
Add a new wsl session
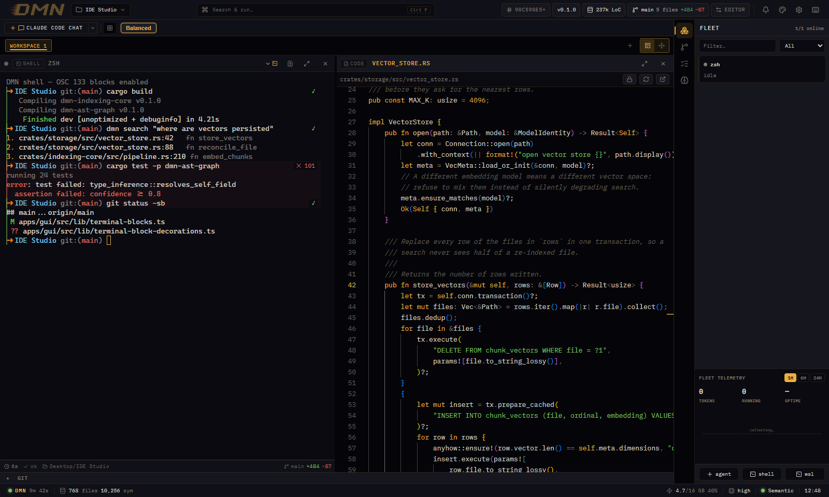[805, 474]
